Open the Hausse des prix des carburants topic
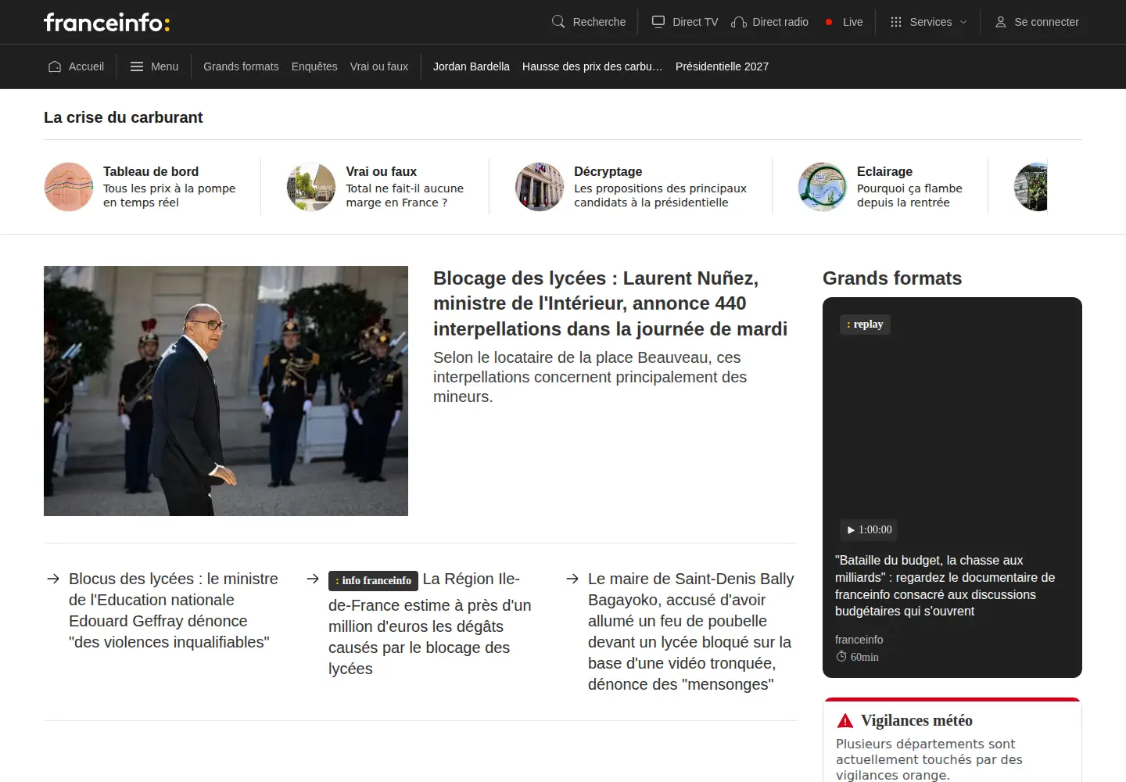The height and width of the screenshot is (782, 1126). [x=593, y=66]
